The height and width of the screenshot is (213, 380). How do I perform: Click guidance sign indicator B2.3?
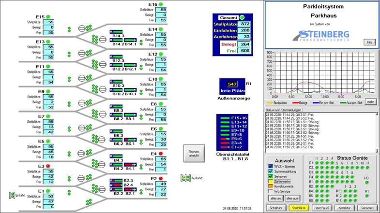(x=116, y=181)
